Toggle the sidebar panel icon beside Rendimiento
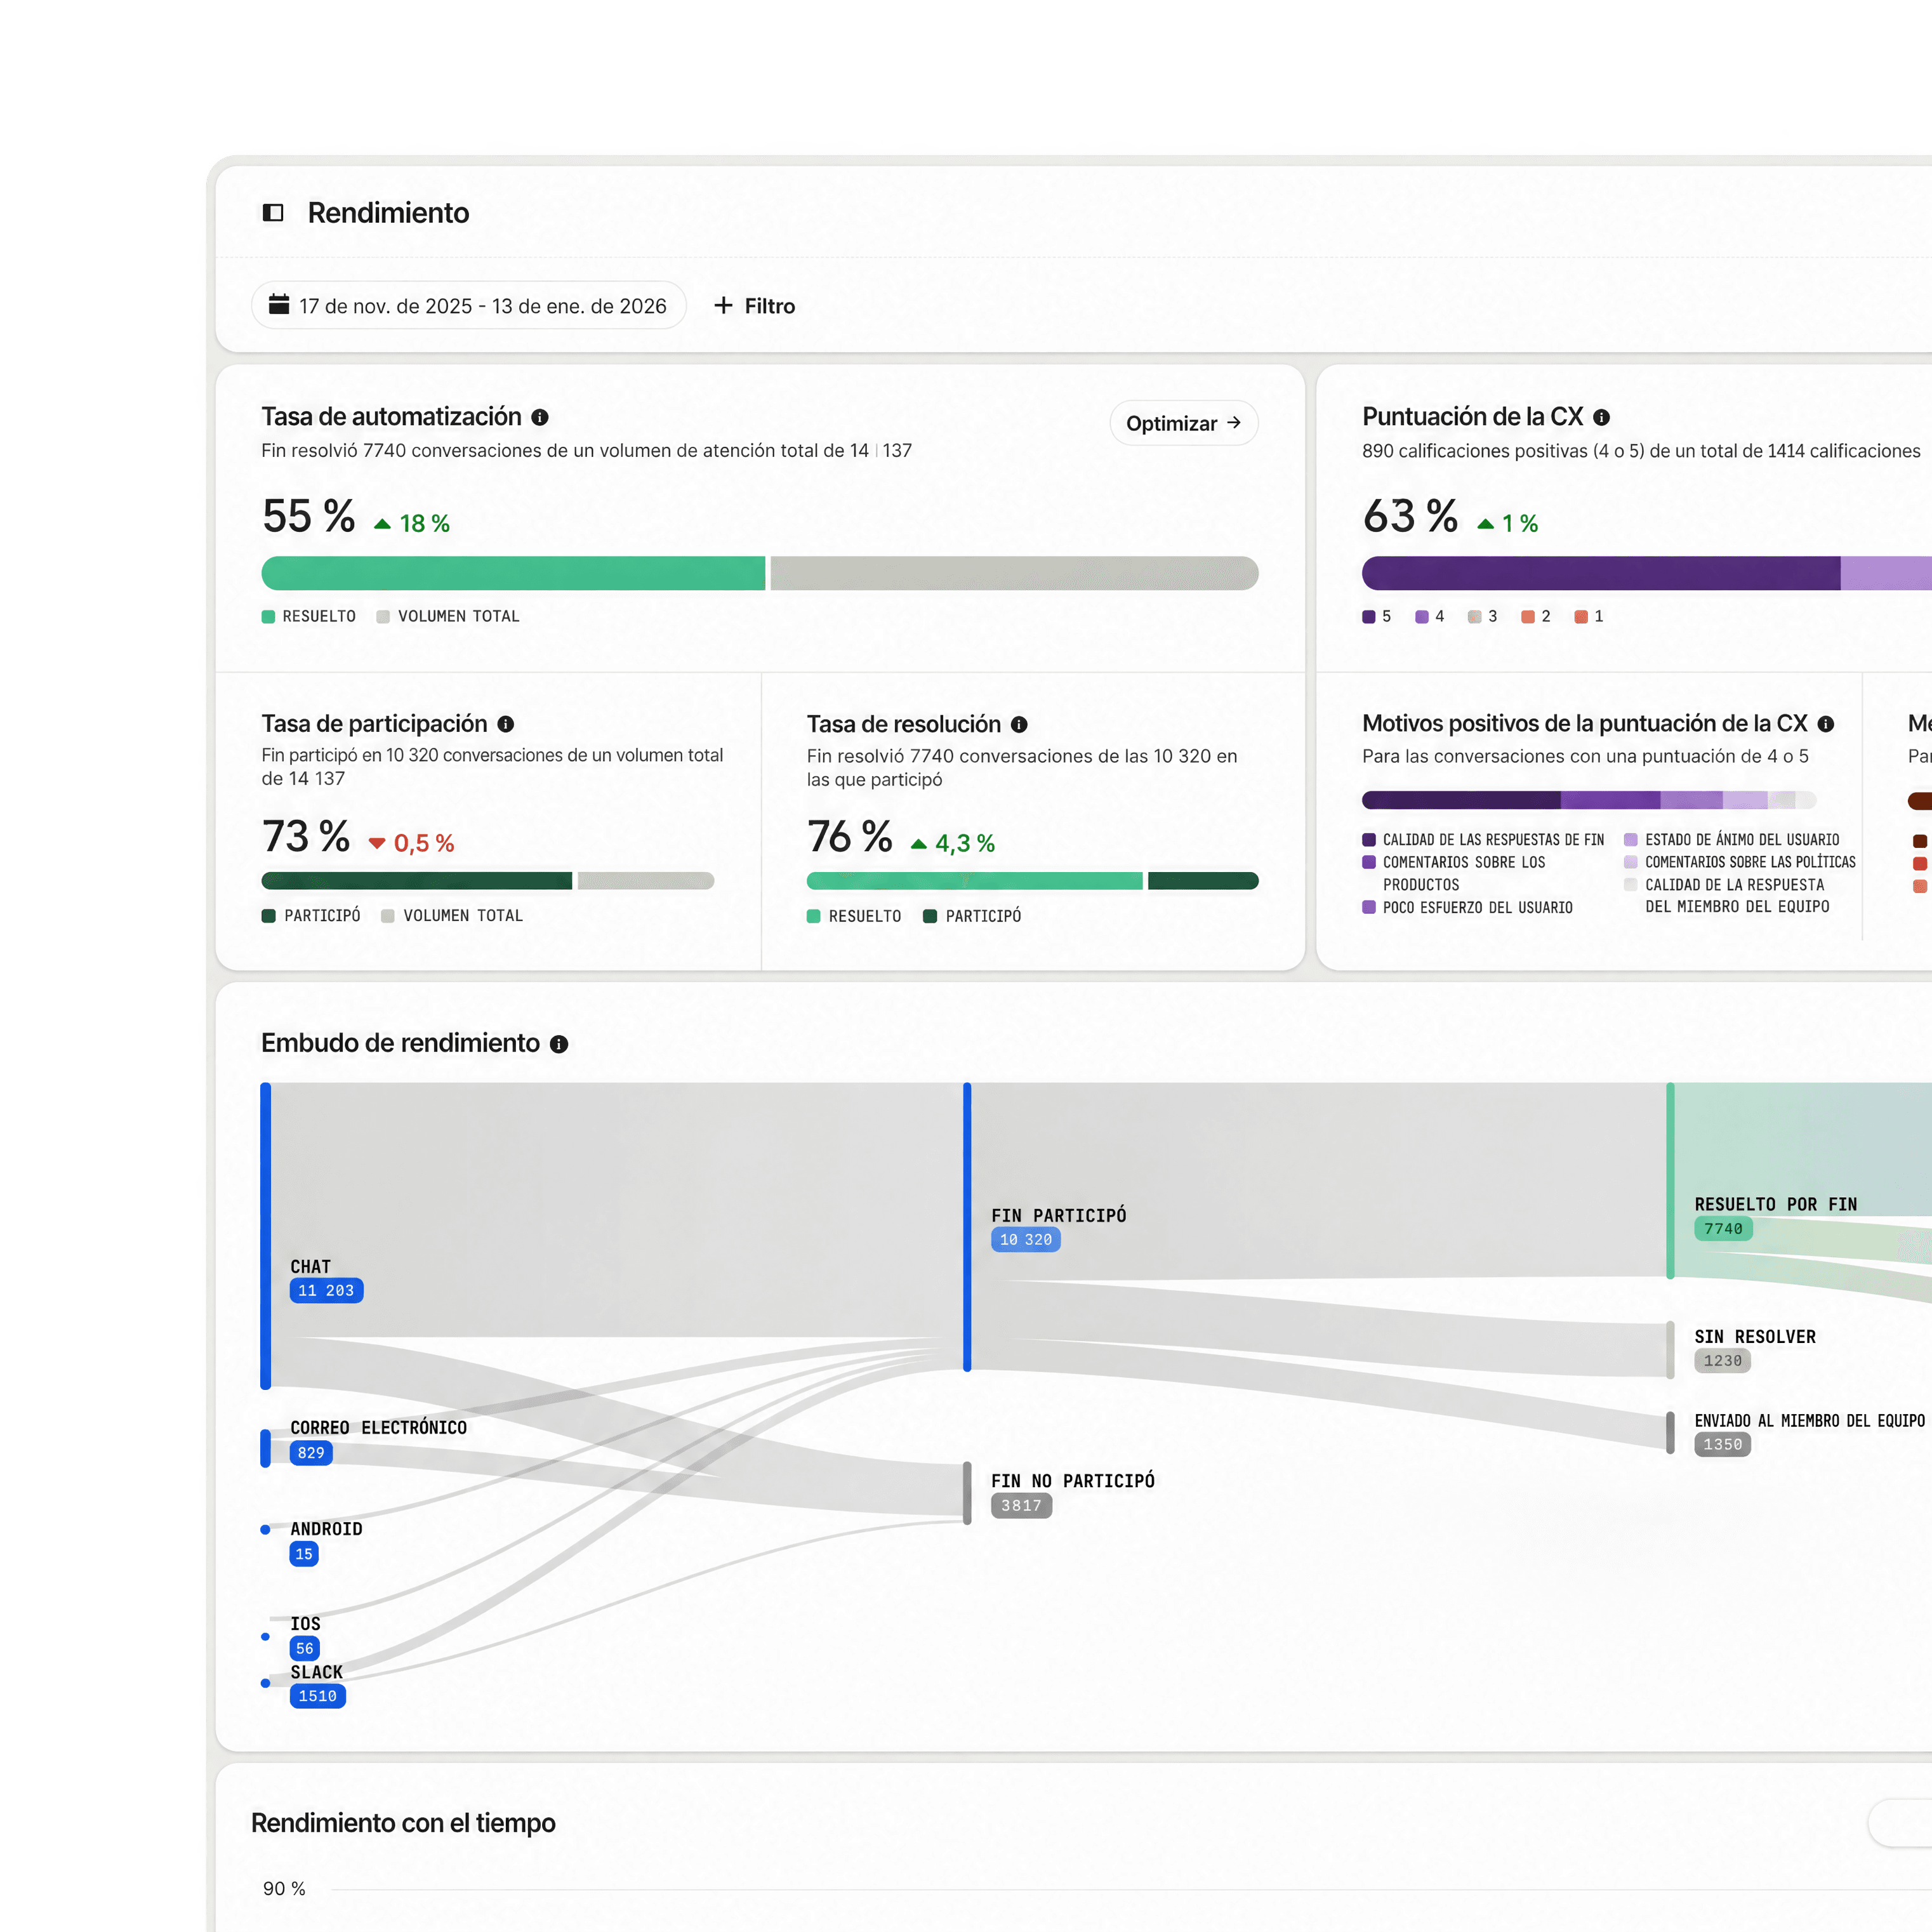1932x1932 pixels. 273,213
